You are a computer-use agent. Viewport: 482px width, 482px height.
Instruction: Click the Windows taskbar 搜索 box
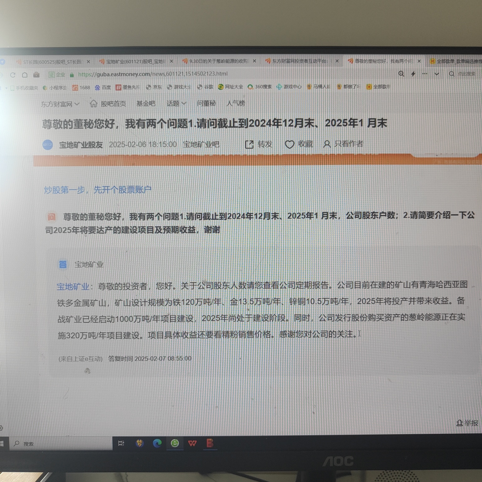click(x=61, y=444)
